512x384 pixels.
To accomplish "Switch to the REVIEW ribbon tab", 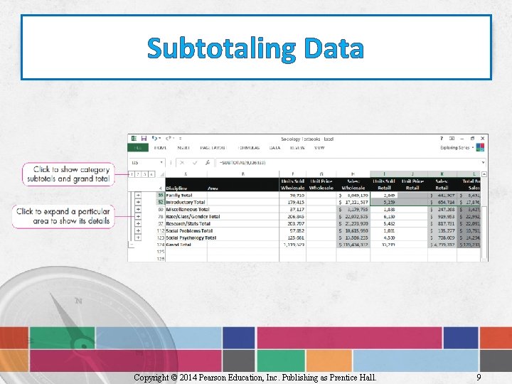I will tap(297, 148).
